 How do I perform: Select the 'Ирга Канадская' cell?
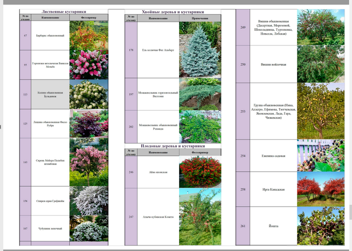tap(274, 190)
